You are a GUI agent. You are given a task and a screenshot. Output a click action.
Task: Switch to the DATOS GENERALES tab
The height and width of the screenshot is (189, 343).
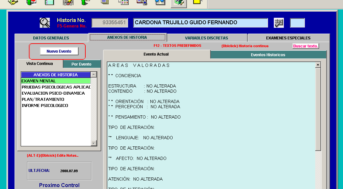[x=51, y=38]
